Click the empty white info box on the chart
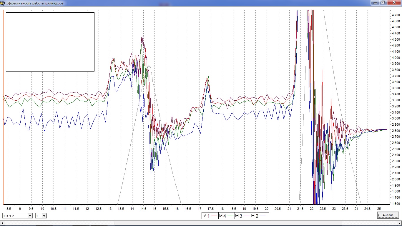 pyautogui.click(x=50, y=42)
